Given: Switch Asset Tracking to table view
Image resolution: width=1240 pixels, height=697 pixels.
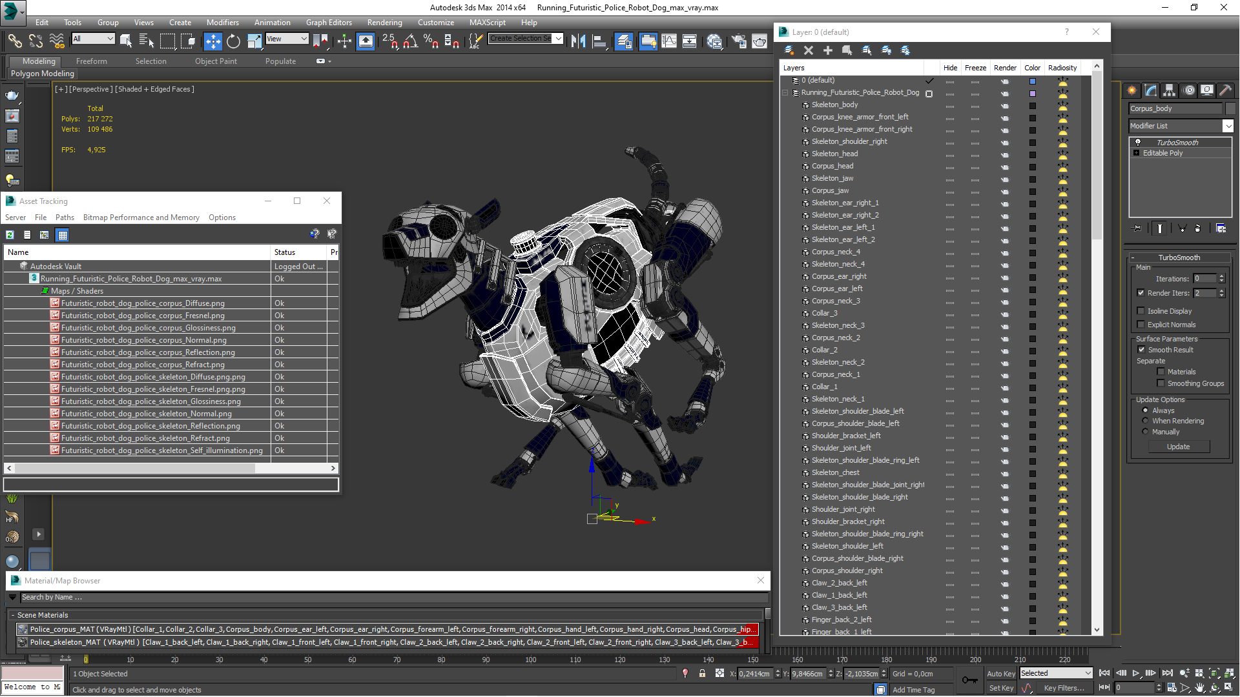Looking at the screenshot, I should (62, 235).
